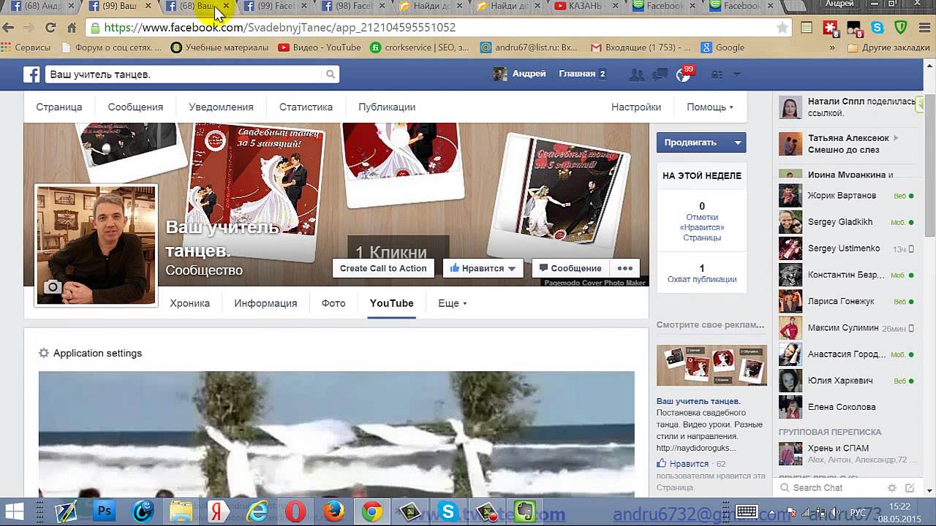Select Информация page tab
The width and height of the screenshot is (936, 526).
(x=265, y=303)
